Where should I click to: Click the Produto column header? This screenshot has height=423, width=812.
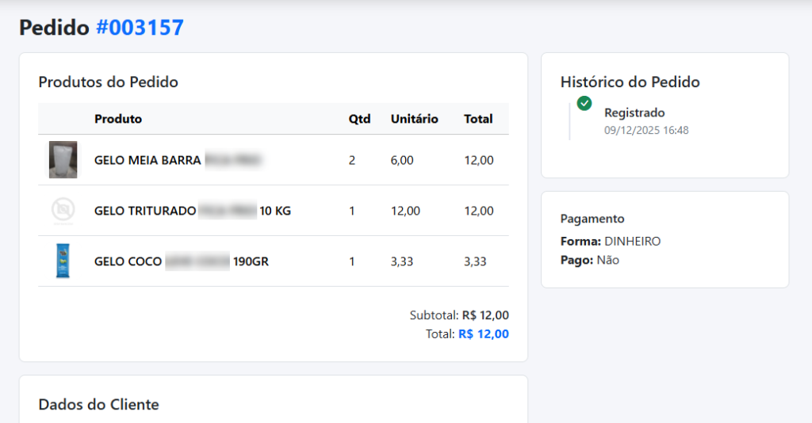[118, 119]
